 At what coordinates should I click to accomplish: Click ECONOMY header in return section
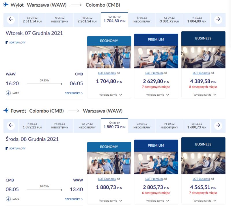click(x=109, y=147)
